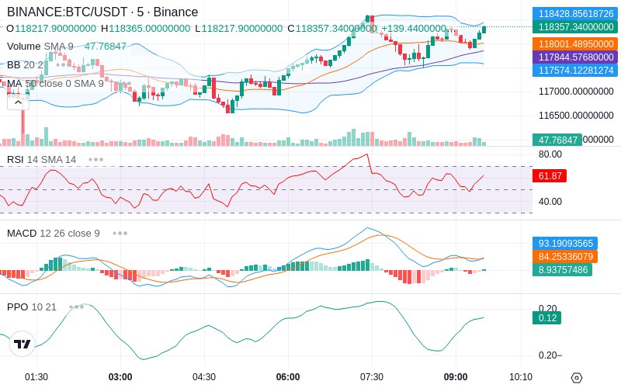The height and width of the screenshot is (388, 621).
Task: Select the Volume SMA 9 legend label
Action: pos(40,47)
